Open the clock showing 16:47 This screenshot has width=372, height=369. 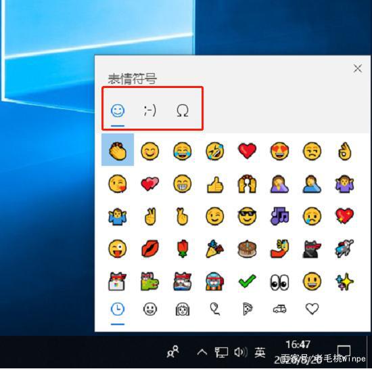coord(298,345)
